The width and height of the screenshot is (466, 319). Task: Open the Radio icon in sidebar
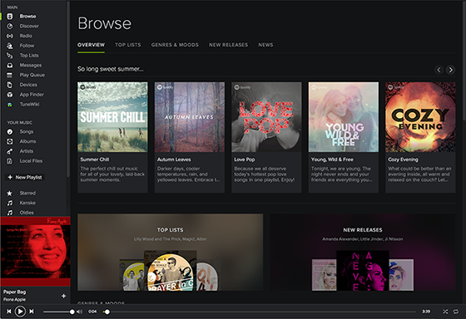[10, 36]
